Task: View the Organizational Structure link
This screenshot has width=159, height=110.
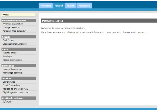Action: click(x=15, y=44)
